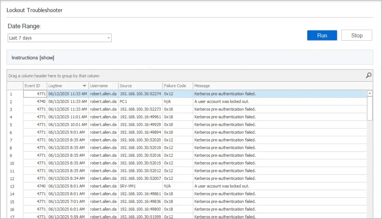Open the Logtime column sort arrow
This screenshot has width=382, height=219.
(85, 86)
